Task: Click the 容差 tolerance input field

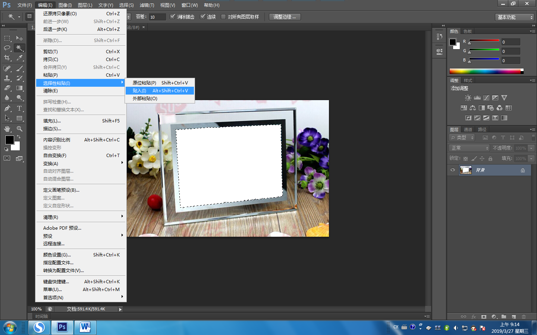Action: click(157, 17)
